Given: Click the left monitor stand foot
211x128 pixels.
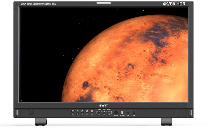Looking at the screenshot, I should click(41, 121).
